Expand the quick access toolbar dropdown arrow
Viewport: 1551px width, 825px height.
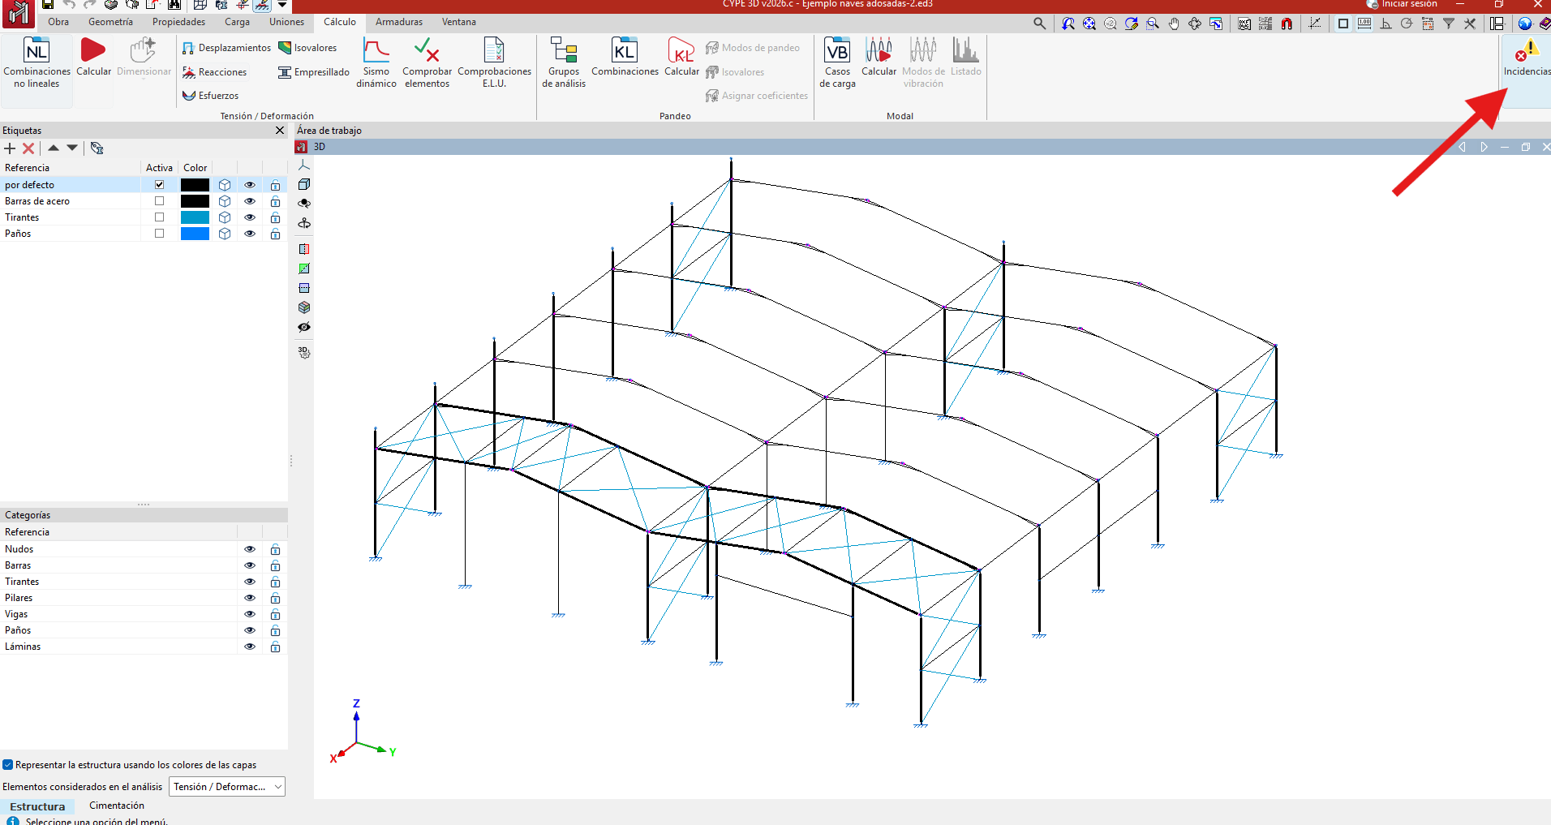[282, 5]
